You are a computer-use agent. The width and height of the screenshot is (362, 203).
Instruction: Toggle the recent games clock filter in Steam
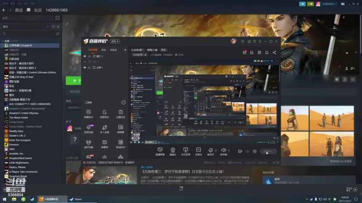[x=53, y=27]
